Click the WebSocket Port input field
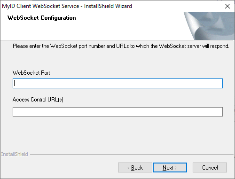Screen dimensions: 235x179 click(117, 83)
